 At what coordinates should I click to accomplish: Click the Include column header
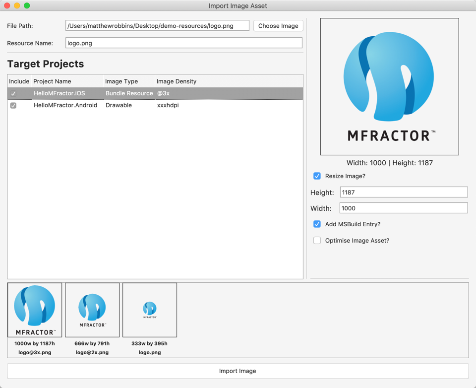click(x=19, y=81)
